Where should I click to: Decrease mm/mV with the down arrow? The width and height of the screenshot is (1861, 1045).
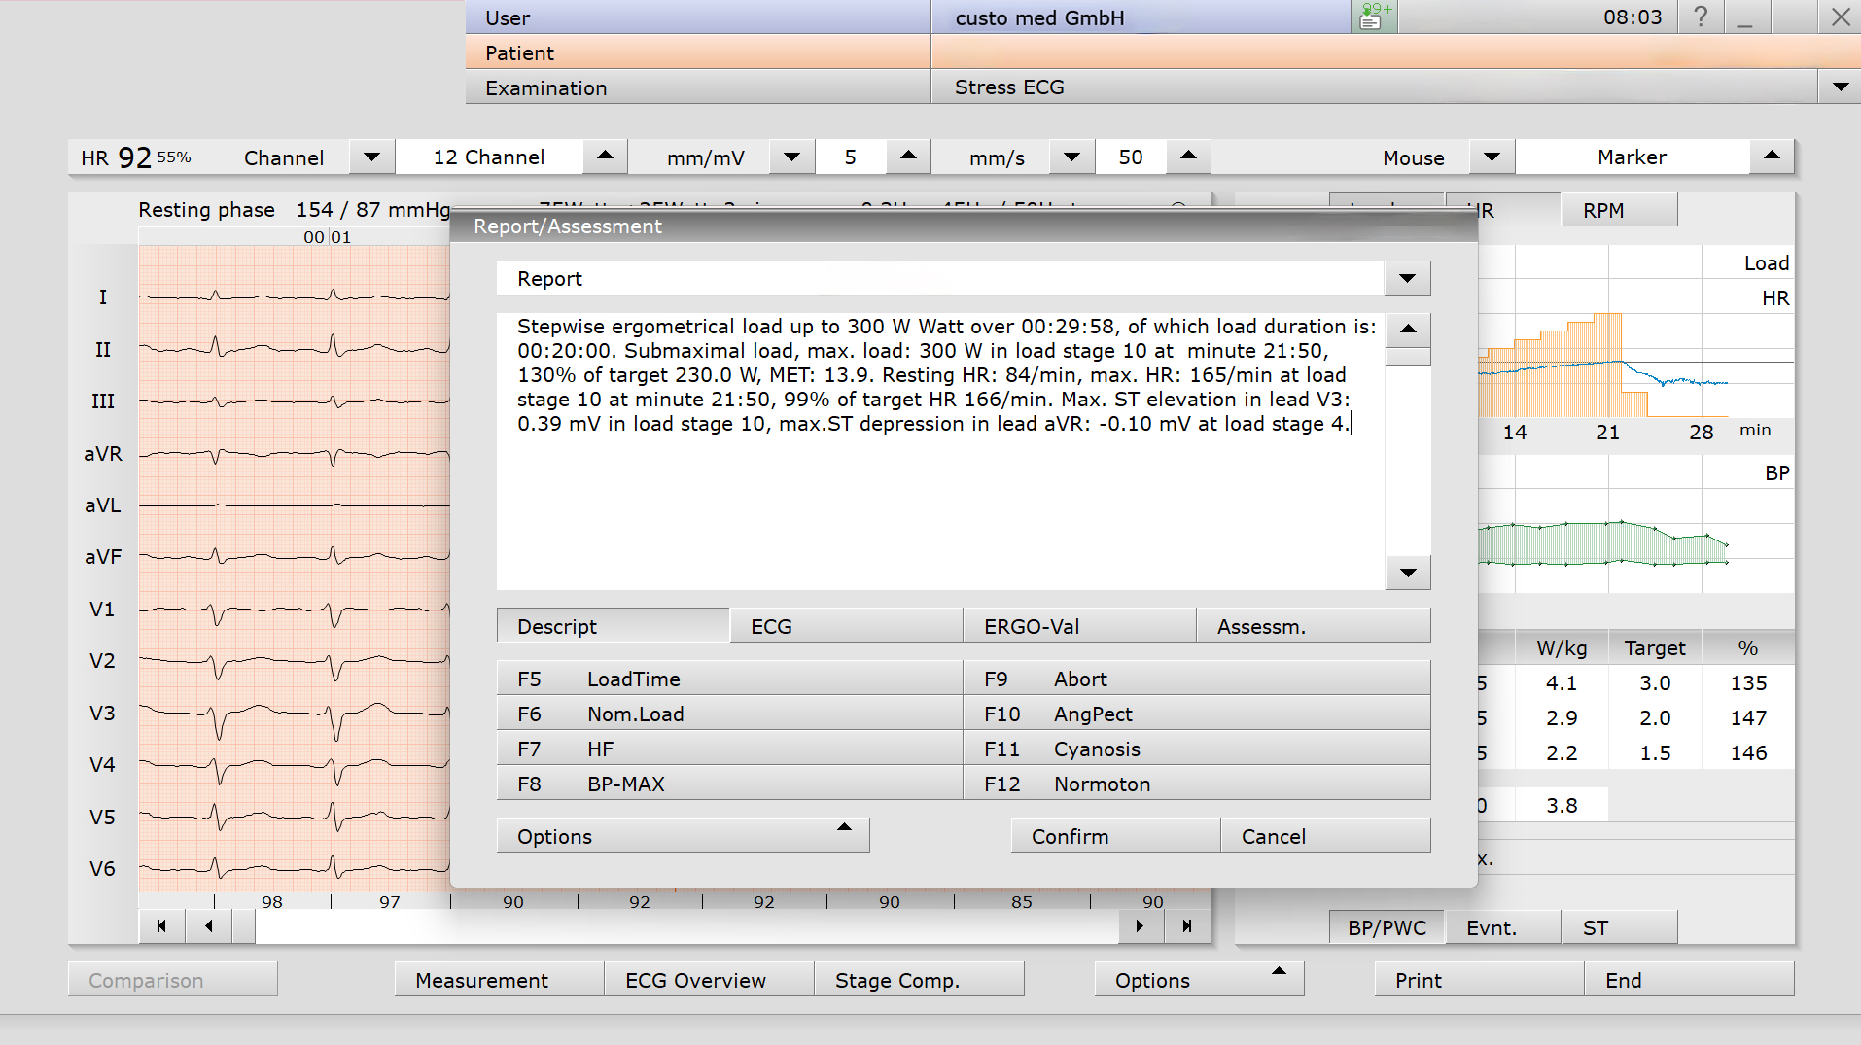click(791, 157)
